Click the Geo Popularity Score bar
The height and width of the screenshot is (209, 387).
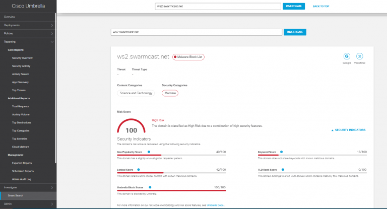coord(171,155)
